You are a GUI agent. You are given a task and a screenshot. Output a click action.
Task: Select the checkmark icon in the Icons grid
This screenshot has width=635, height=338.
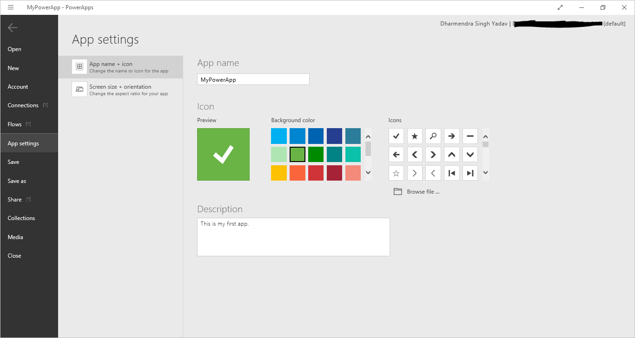(396, 136)
